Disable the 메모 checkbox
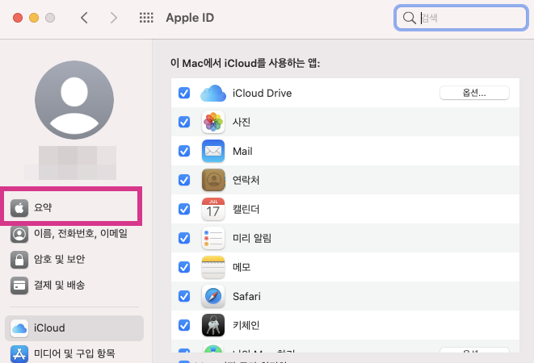Image resolution: width=534 pixels, height=363 pixels. (184, 267)
